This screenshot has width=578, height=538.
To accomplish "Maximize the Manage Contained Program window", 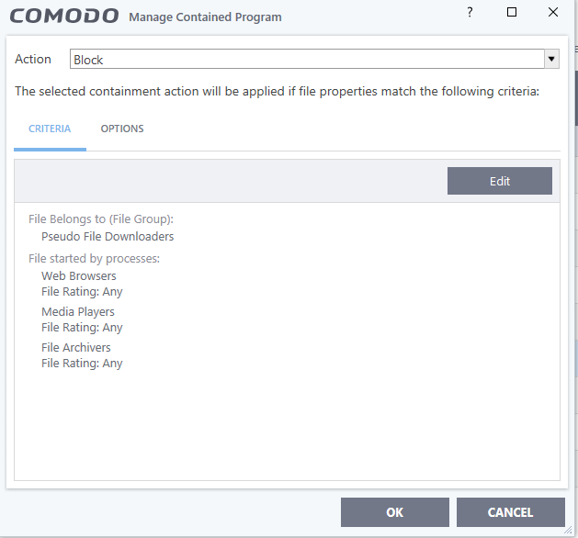I will click(512, 13).
